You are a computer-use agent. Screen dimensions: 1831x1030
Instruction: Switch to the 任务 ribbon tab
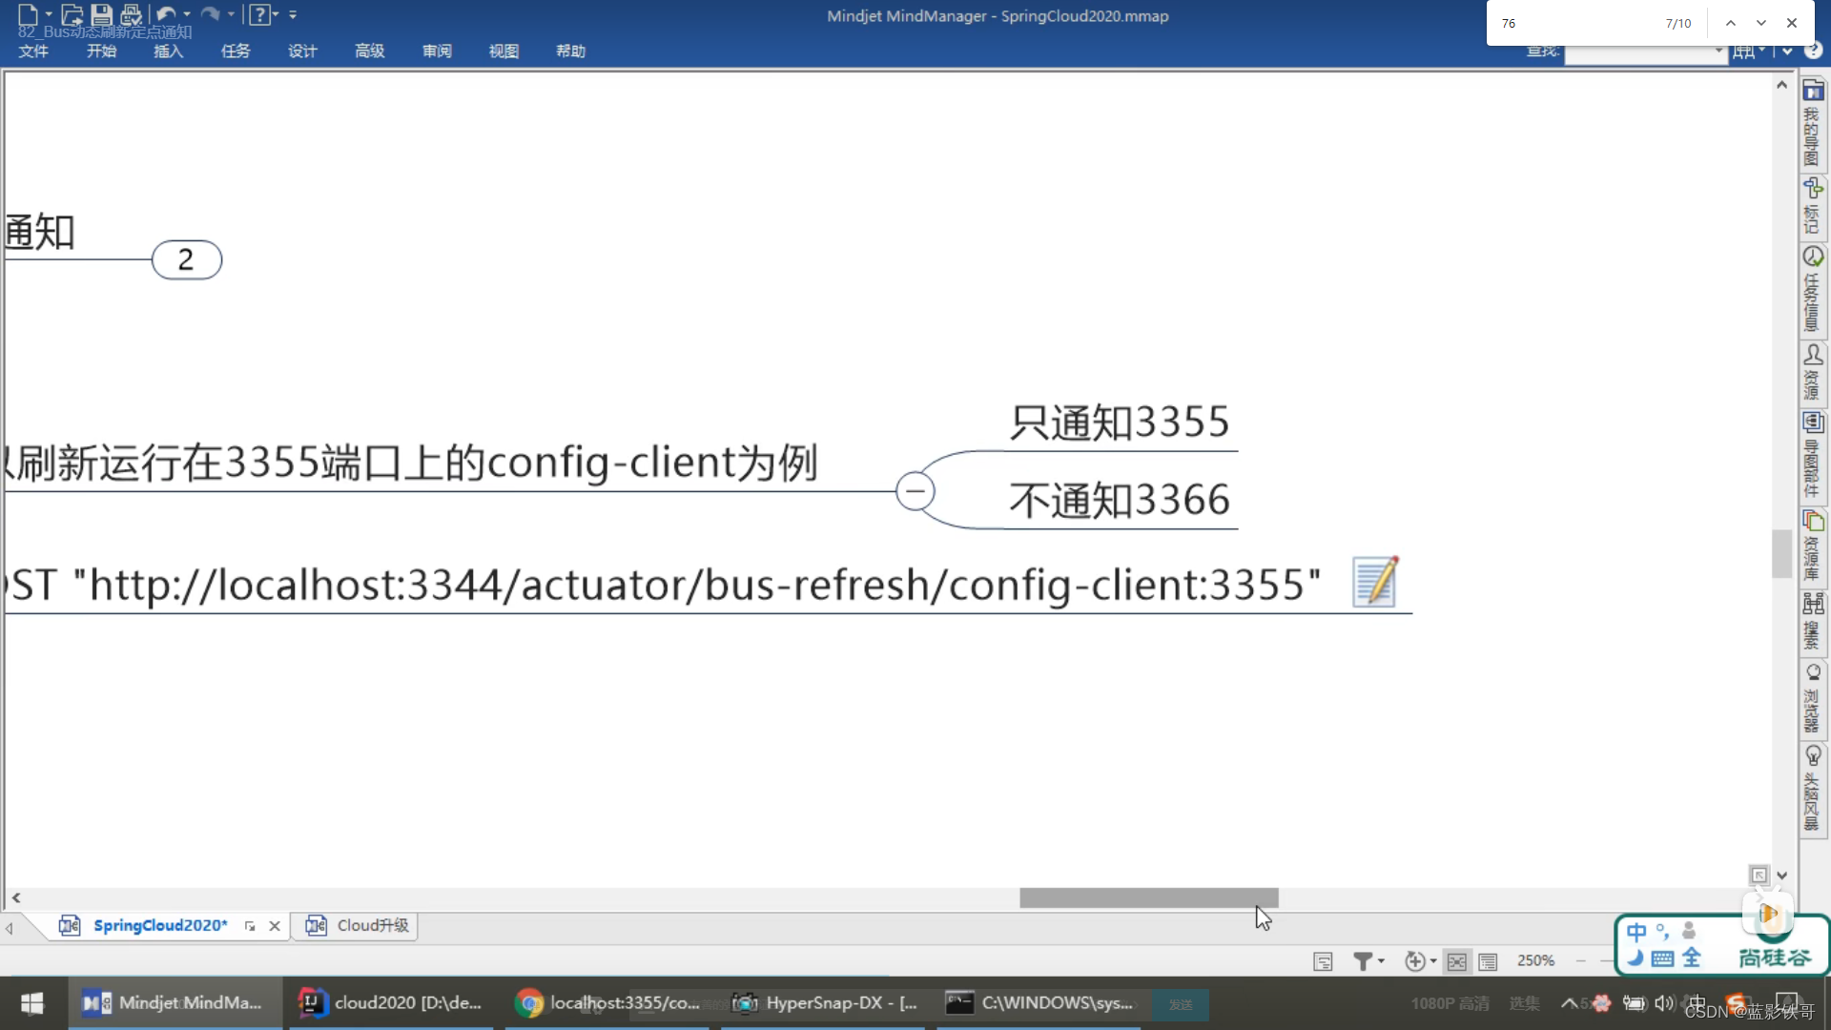[x=236, y=51]
